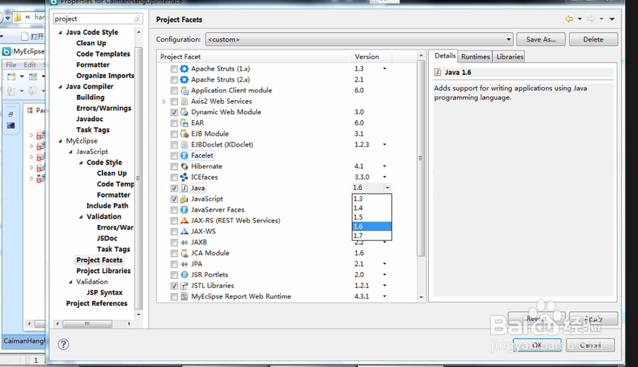Expand the Axis2 Web Services row

coord(164,101)
